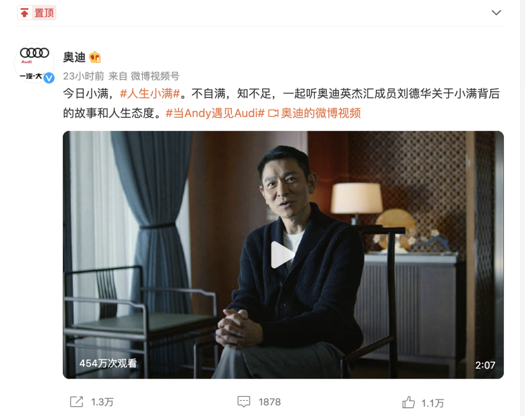Open the Audi profile avatar
This screenshot has width=525, height=416.
coord(34,63)
